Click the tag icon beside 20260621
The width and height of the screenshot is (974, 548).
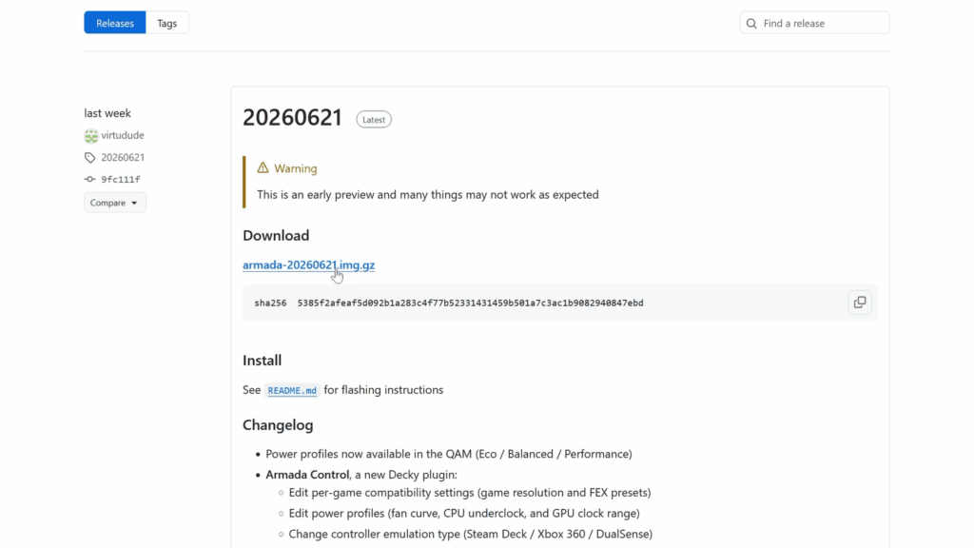click(x=90, y=158)
